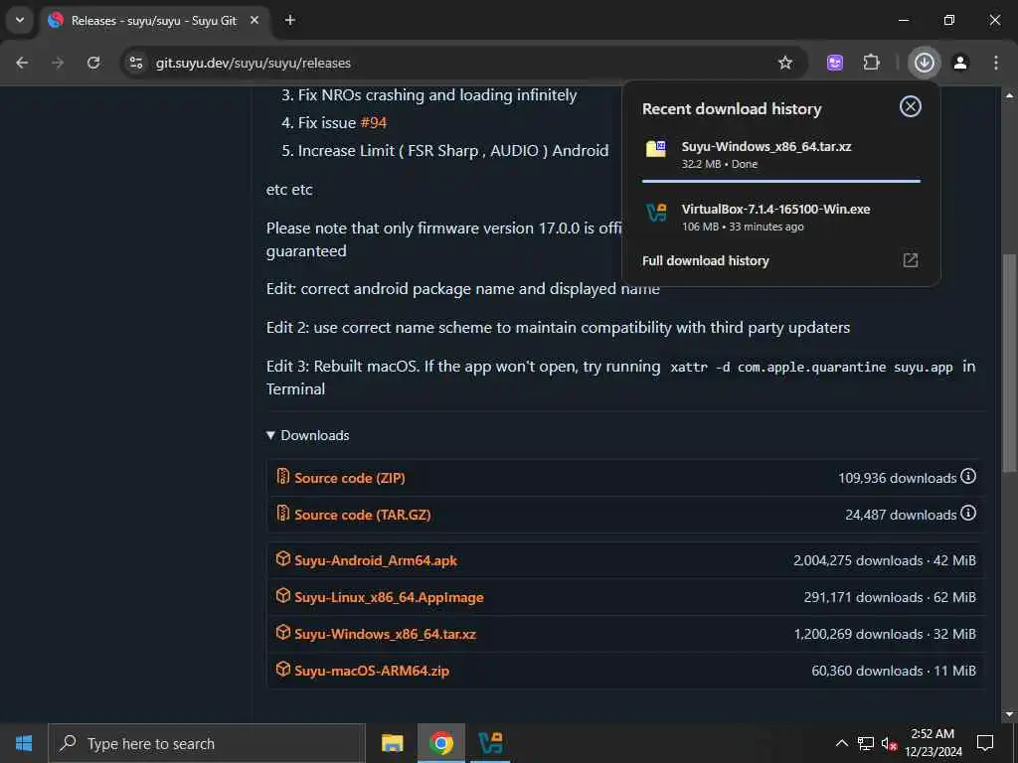Click the Type here to search box
The height and width of the screenshot is (763, 1018).
(207, 743)
